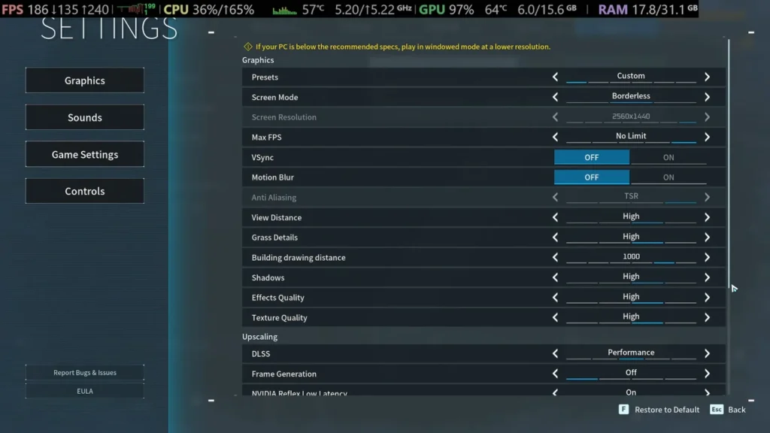
Task: Increase Building drawing distance
Action: [x=707, y=257]
